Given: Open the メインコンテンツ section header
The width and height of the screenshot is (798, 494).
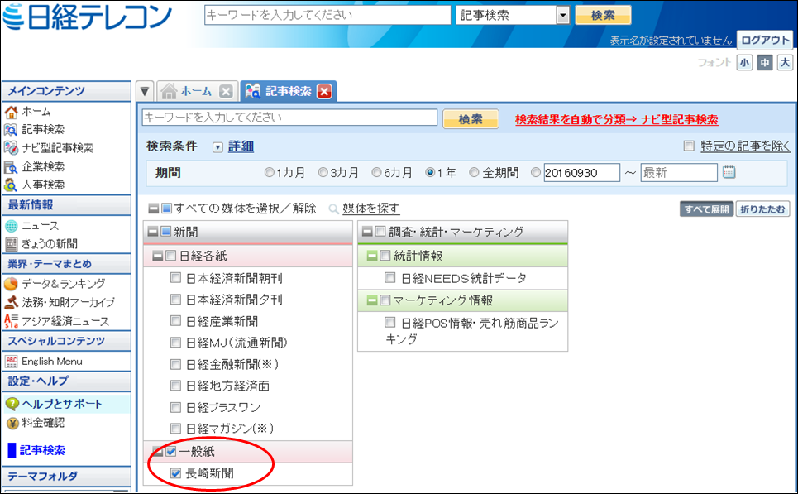Looking at the screenshot, I should (x=66, y=91).
